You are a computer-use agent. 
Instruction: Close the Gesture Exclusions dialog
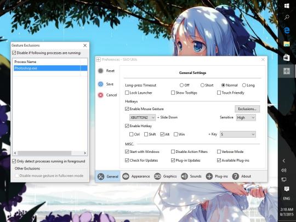tap(85, 45)
